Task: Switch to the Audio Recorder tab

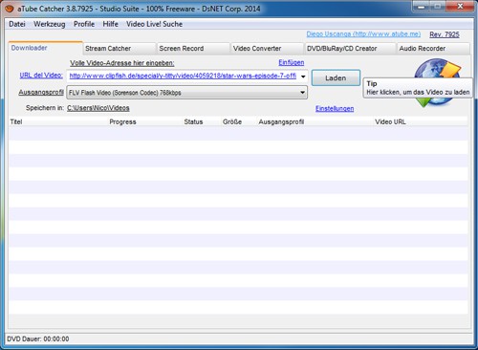Action: (x=433, y=49)
